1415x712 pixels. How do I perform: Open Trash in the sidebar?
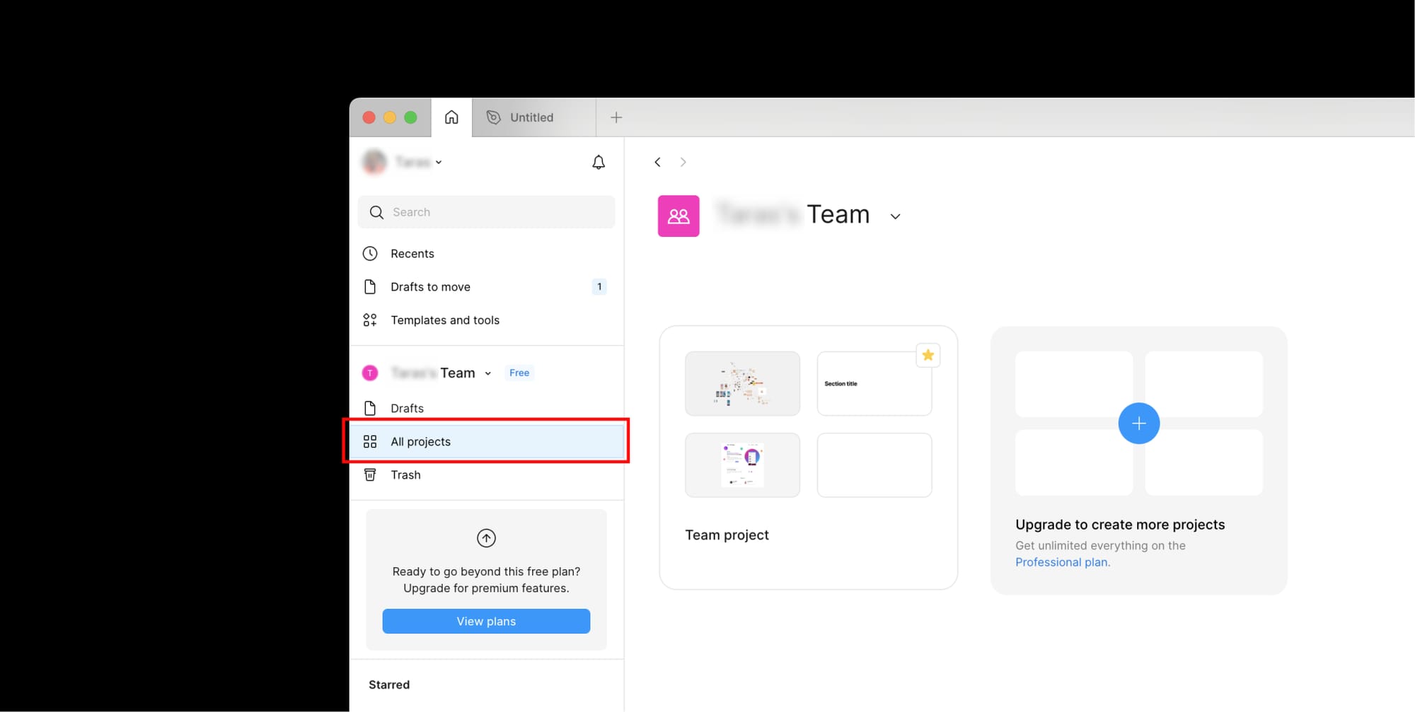tap(486, 475)
